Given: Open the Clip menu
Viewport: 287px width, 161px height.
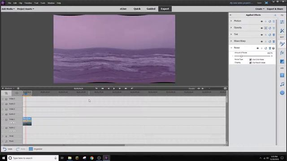Looking at the screenshot, I should (x=21, y=3).
